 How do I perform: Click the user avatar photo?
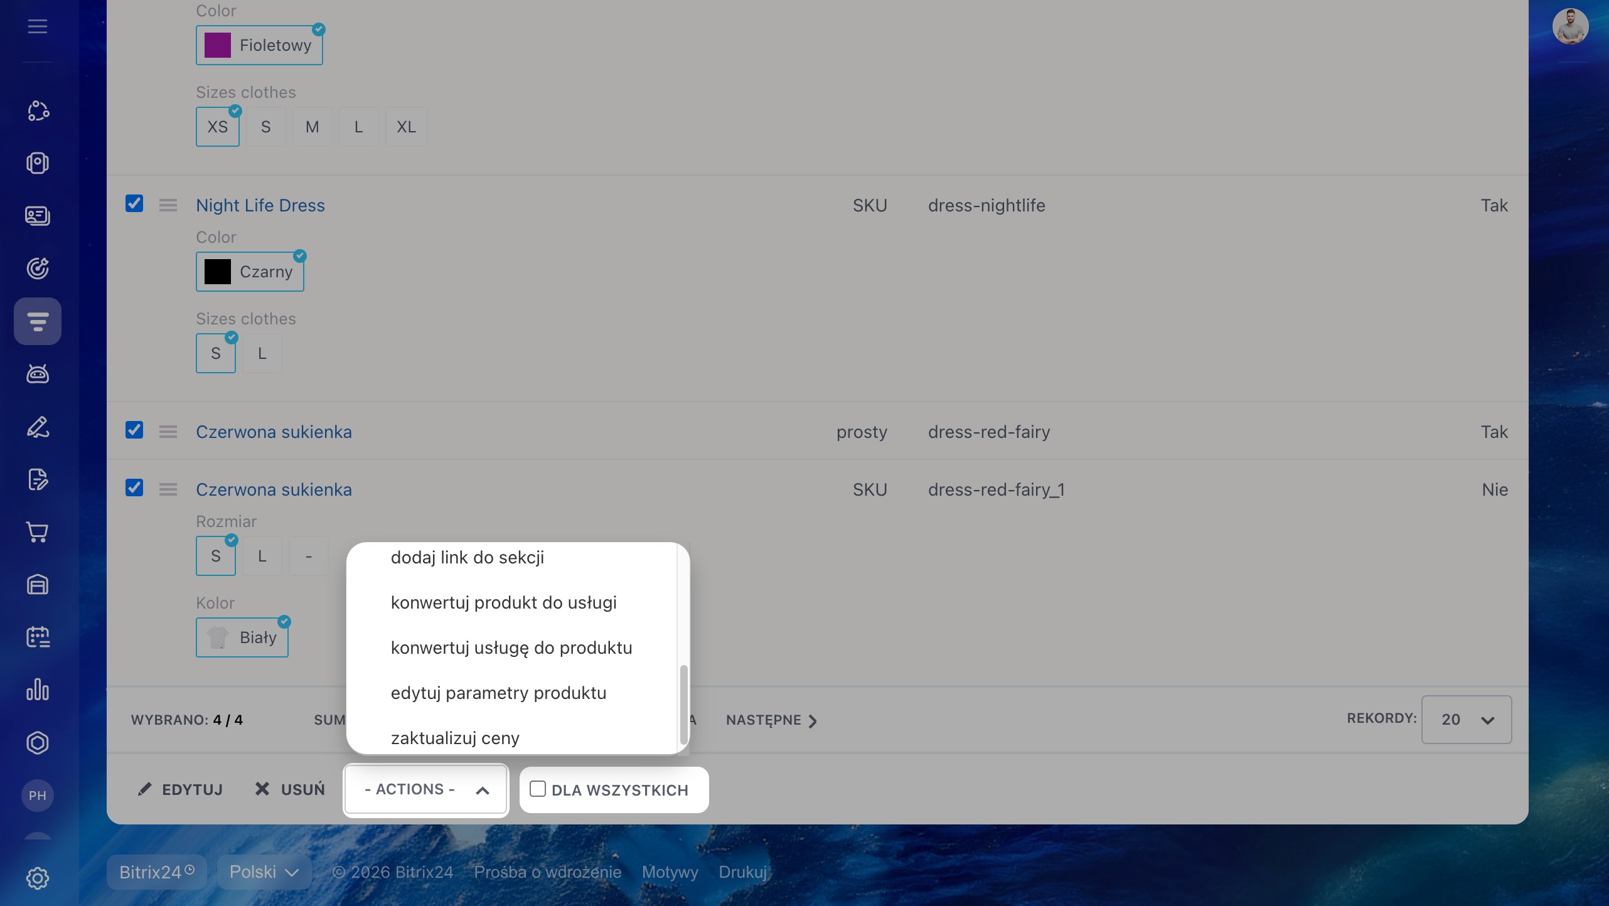tap(1569, 26)
